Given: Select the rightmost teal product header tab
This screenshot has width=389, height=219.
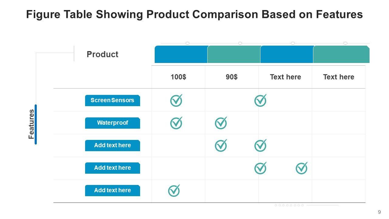Looking at the screenshot, I should pyautogui.click(x=341, y=54).
